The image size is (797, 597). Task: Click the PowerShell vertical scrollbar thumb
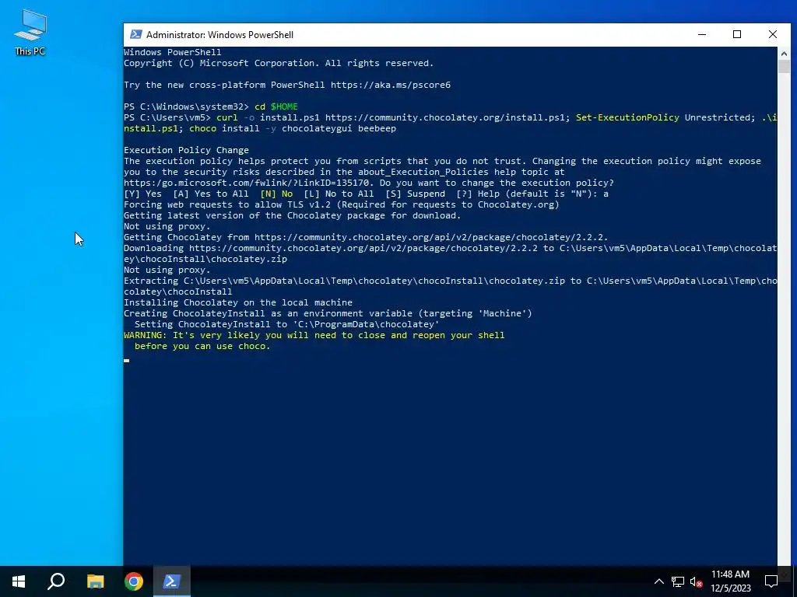tap(784, 67)
